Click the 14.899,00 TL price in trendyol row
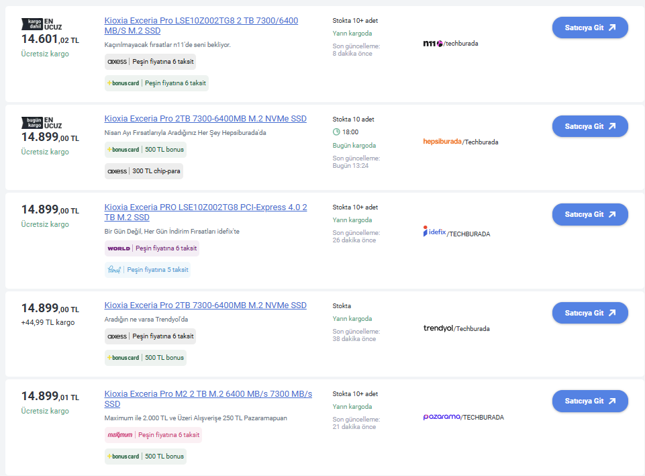 (x=50, y=308)
